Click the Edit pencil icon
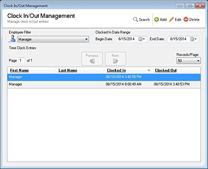The width and height of the screenshot is (208, 169). 171,20
